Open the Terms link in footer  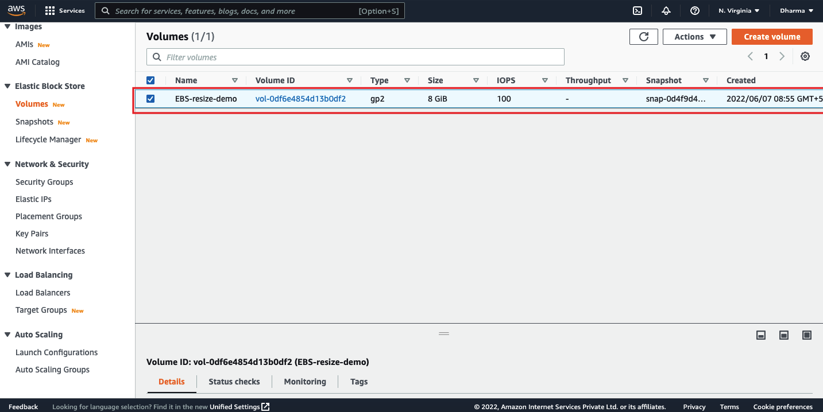[x=729, y=407]
